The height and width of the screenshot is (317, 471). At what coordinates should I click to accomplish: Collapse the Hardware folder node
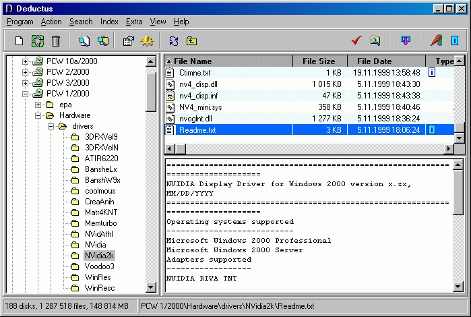[x=38, y=115]
